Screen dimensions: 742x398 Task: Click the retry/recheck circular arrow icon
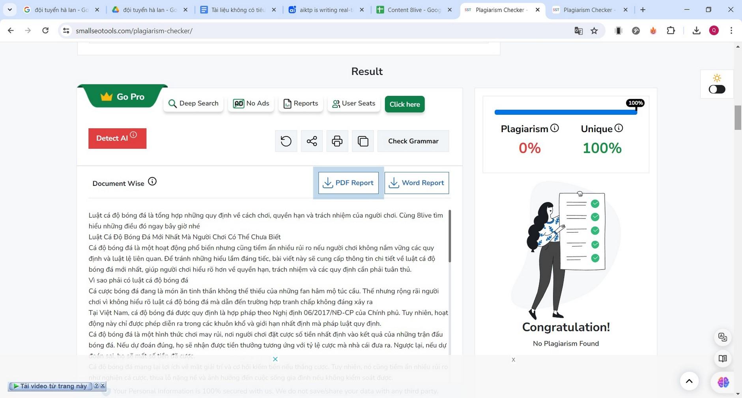coord(286,141)
